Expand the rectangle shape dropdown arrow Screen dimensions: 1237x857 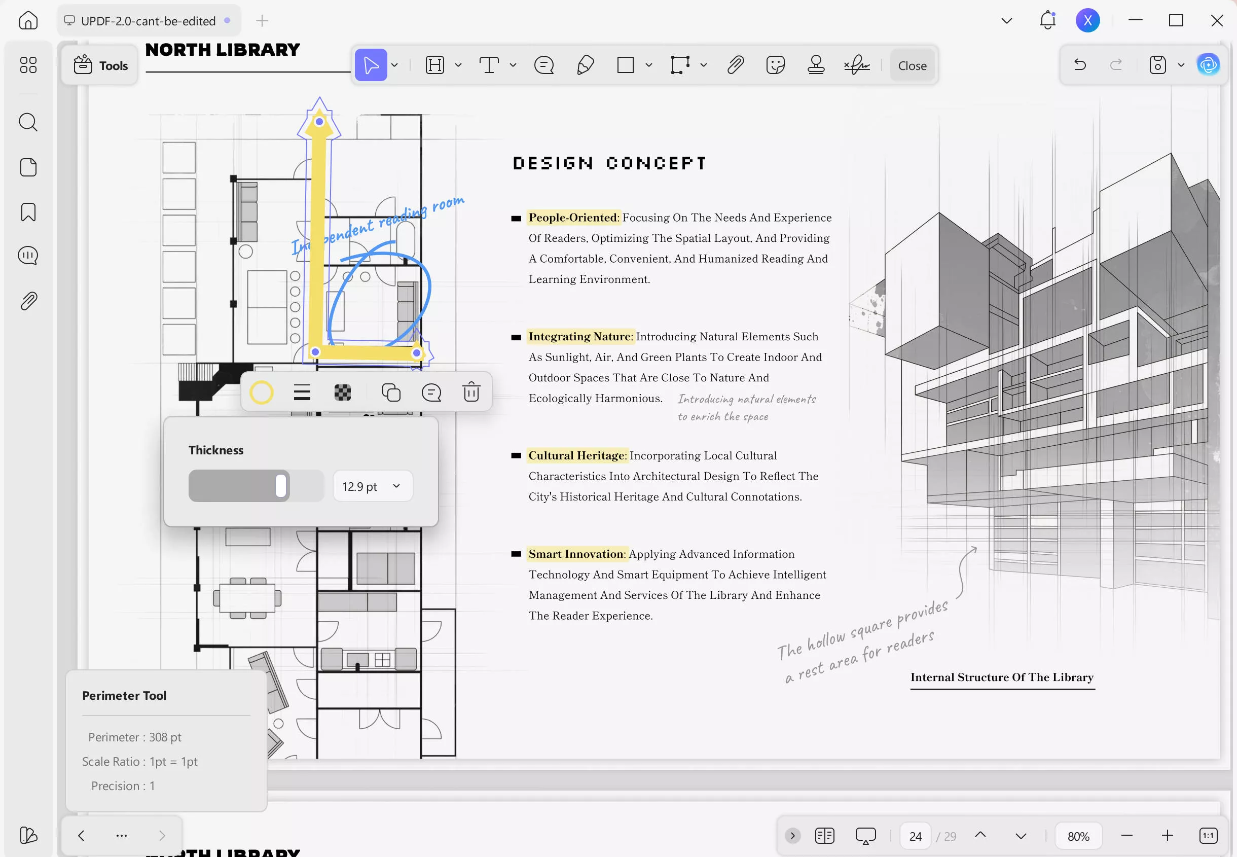(649, 65)
